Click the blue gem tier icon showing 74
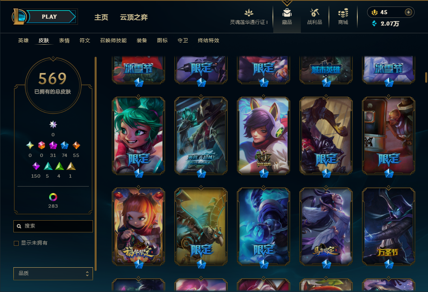428x292 pixels. pos(65,145)
